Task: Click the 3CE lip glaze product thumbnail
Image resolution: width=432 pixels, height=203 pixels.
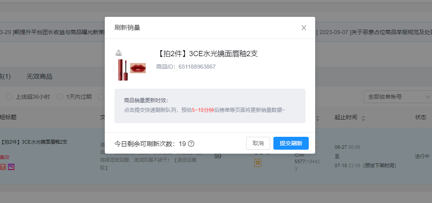Action: click(131, 67)
